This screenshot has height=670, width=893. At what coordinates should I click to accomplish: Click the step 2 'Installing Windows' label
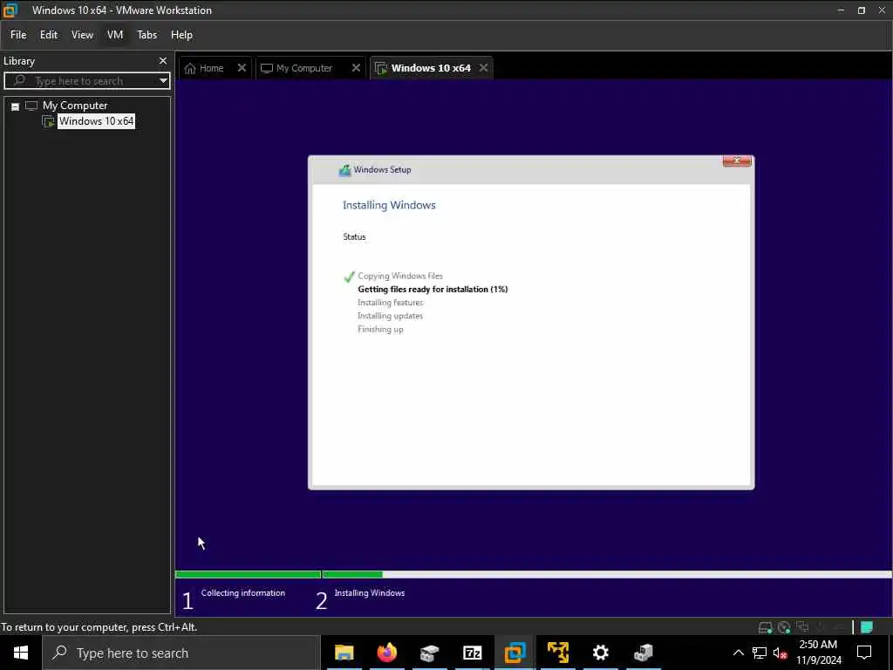369,593
